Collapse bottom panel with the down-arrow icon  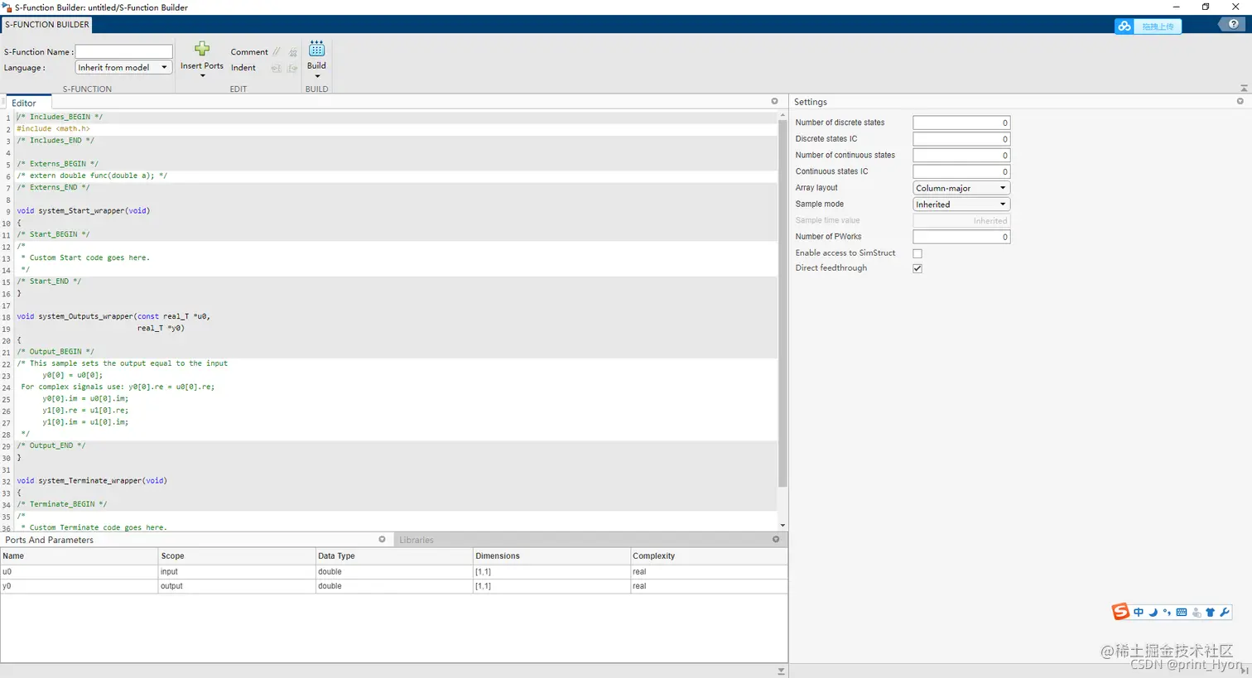(x=781, y=671)
